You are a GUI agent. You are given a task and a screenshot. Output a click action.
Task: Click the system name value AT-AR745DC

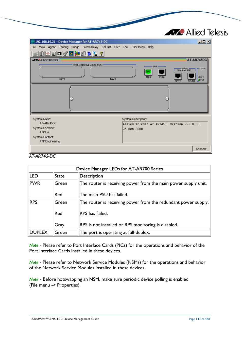48,123
